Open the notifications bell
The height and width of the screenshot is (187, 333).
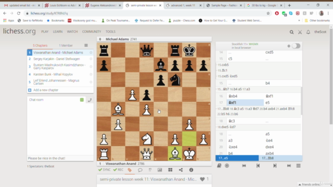[x=308, y=32]
